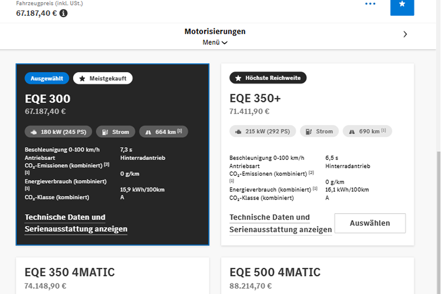Click the vehicle price info icon

(63, 13)
